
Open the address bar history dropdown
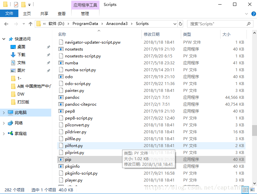pos(175,24)
